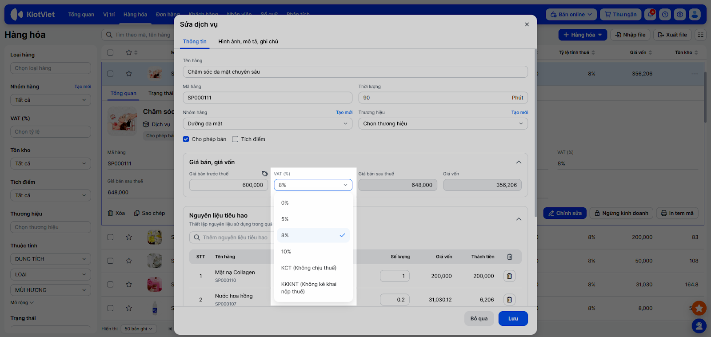This screenshot has width=711, height=337.
Task: Delete the Mặt nạ Collagen ingredient row
Action: click(509, 276)
